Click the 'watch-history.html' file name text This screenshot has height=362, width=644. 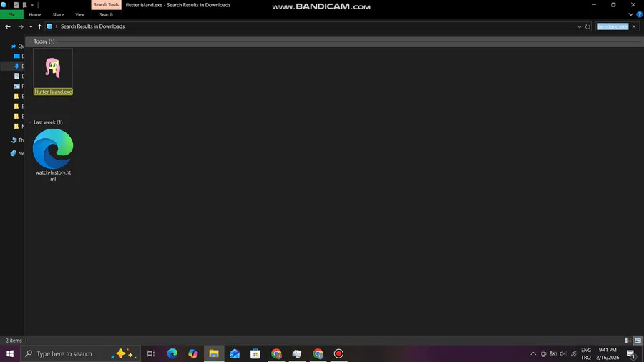(x=53, y=176)
